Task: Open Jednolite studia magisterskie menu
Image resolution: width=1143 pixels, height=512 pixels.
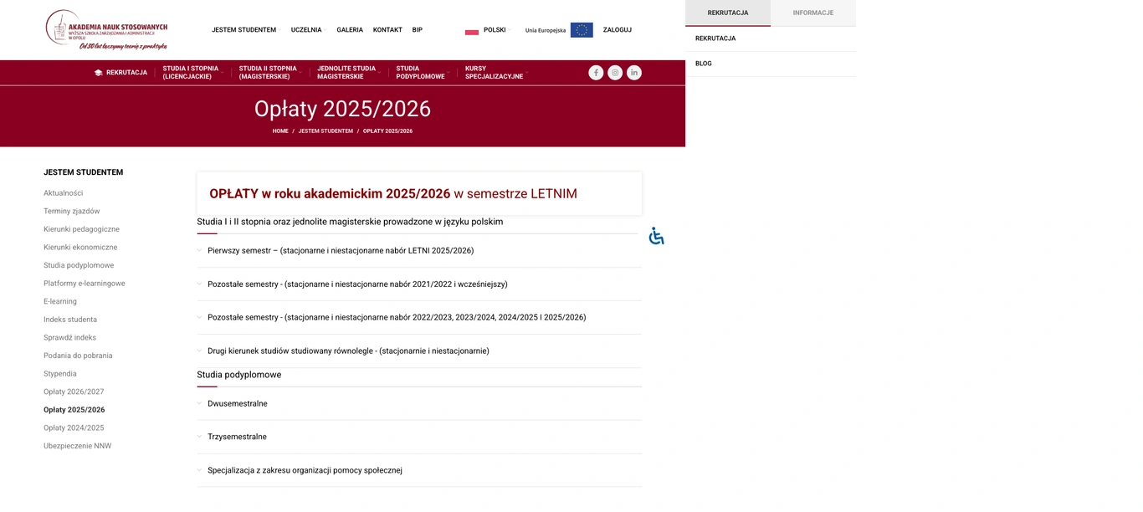Action: pyautogui.click(x=347, y=73)
